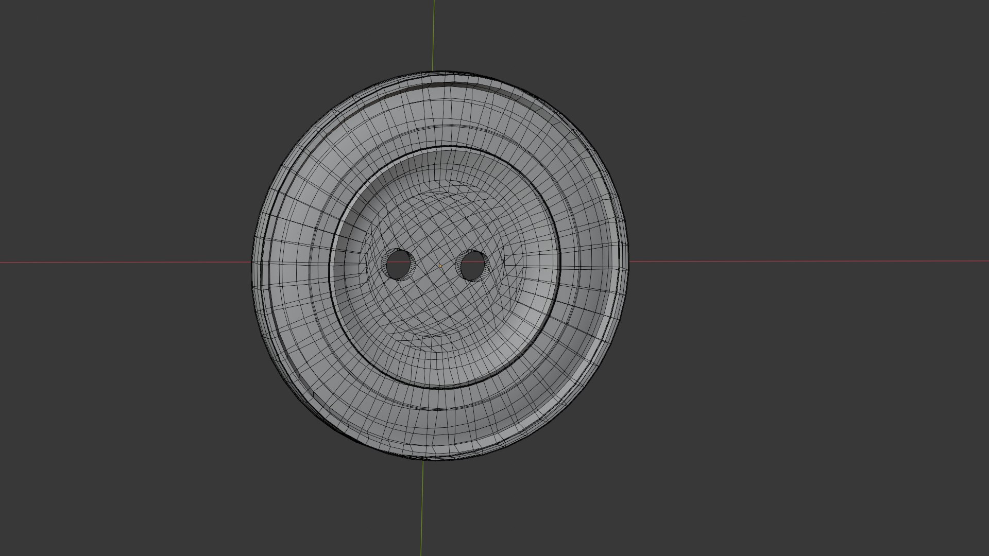The height and width of the screenshot is (556, 989).
Task: Click the left thread hole of the button
Action: [x=398, y=265]
